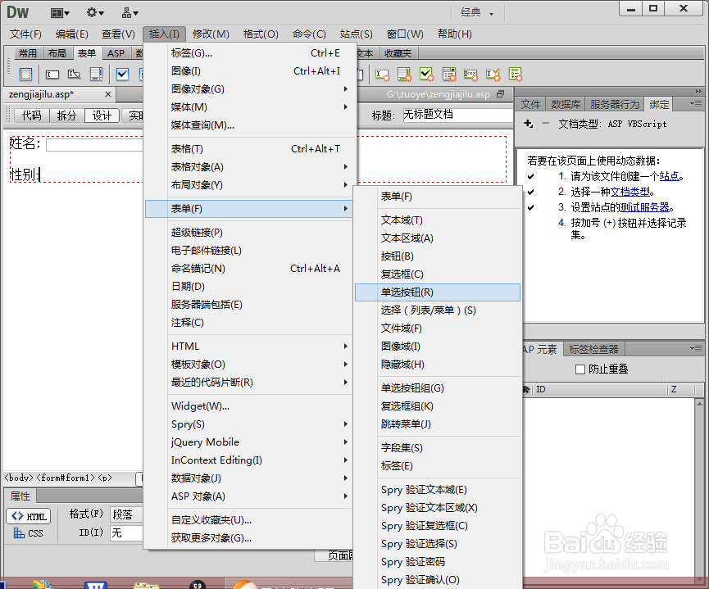Open the 文件(F) menu

tap(25, 34)
